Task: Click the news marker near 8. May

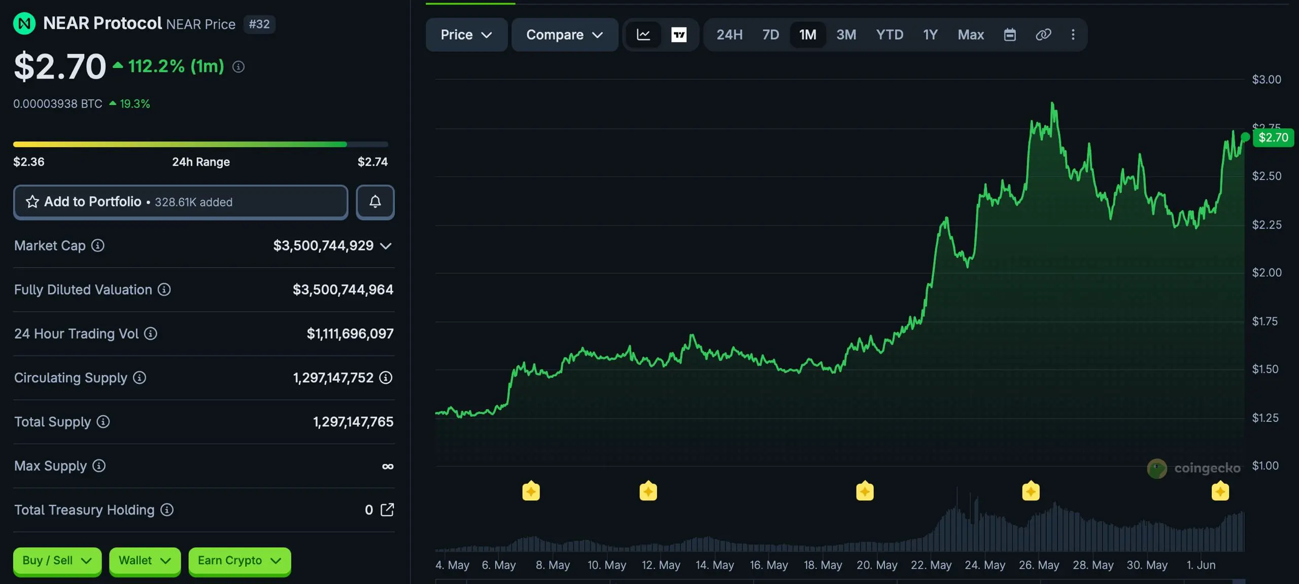Action: coord(531,491)
